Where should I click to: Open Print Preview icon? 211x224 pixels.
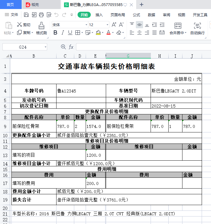tap(49, 15)
